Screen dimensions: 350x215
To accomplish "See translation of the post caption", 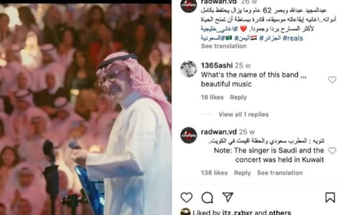I will 224,46.
